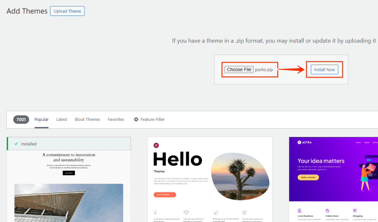The width and height of the screenshot is (378, 222).
Task: Click the green Installed checkmark icon
Action: [16, 144]
